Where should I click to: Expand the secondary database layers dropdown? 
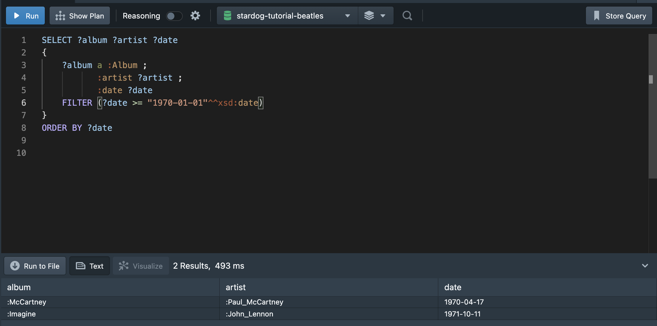click(x=383, y=16)
